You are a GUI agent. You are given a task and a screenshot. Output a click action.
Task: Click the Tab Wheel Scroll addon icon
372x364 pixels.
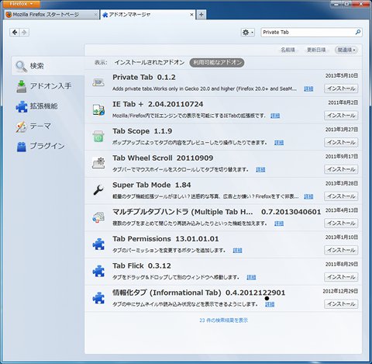98,164
